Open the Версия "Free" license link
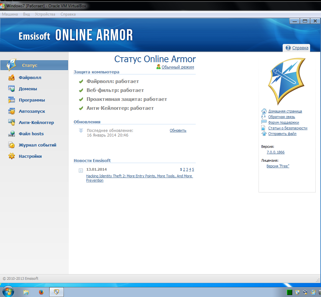321x297 pixels. click(278, 166)
